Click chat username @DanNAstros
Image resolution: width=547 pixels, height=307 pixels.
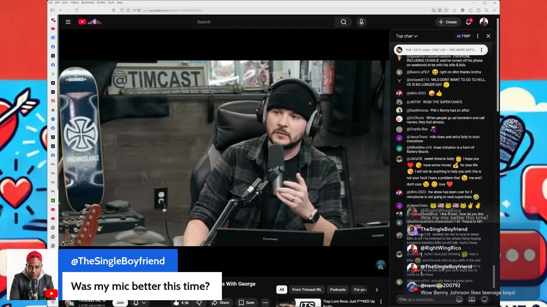coord(417,110)
